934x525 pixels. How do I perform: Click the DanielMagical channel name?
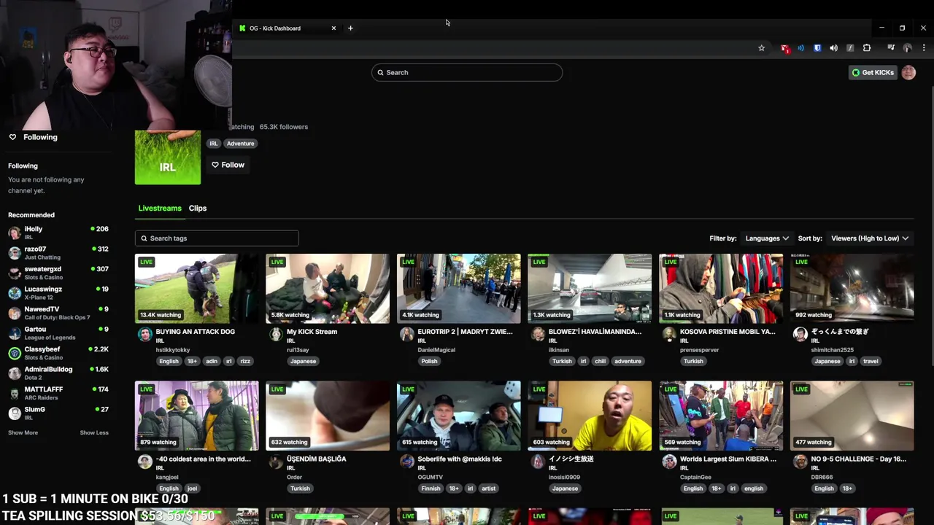click(436, 350)
